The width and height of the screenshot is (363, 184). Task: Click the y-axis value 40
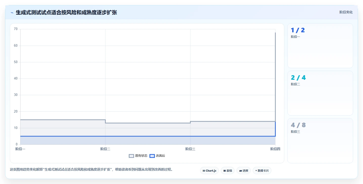pyautogui.click(x=16, y=78)
